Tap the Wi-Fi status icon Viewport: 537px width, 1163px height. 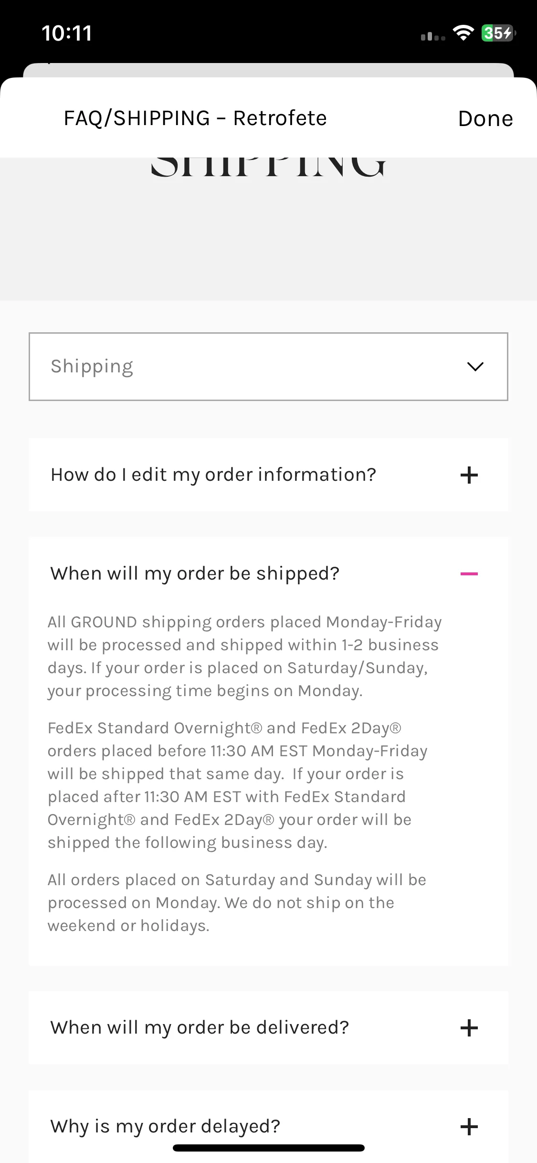pos(463,33)
